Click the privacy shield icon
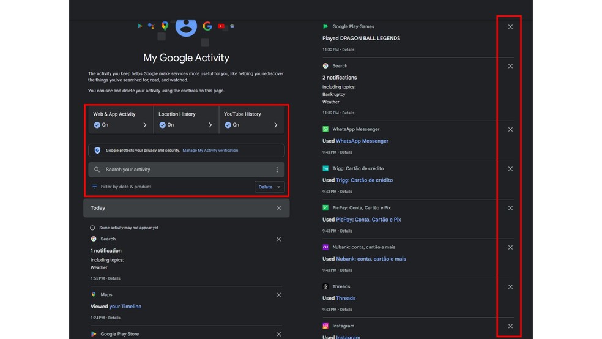 point(97,151)
